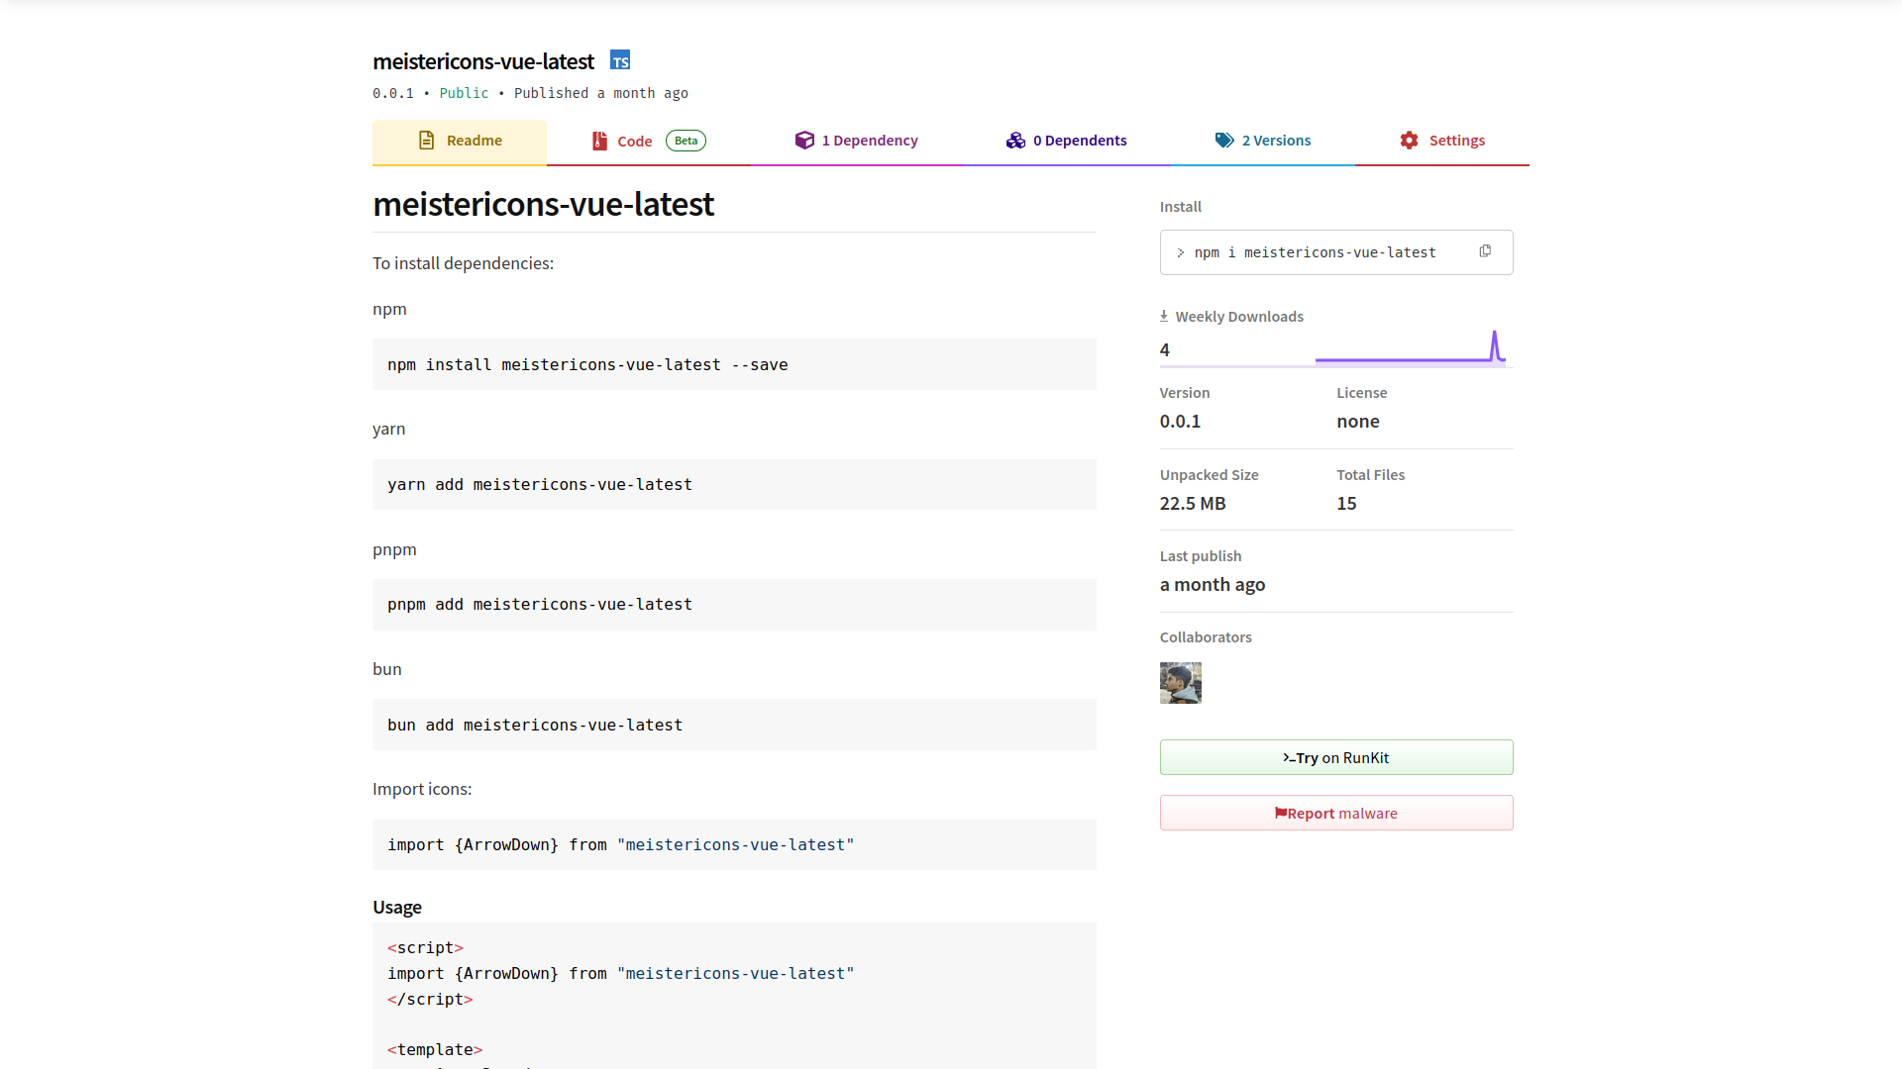Viewport: 1902px width, 1069px height.
Task: Click the Beta badge on Code tab
Action: [686, 141]
